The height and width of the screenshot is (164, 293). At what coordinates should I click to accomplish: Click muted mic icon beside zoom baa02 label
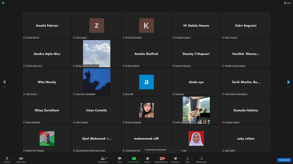pos(74,38)
